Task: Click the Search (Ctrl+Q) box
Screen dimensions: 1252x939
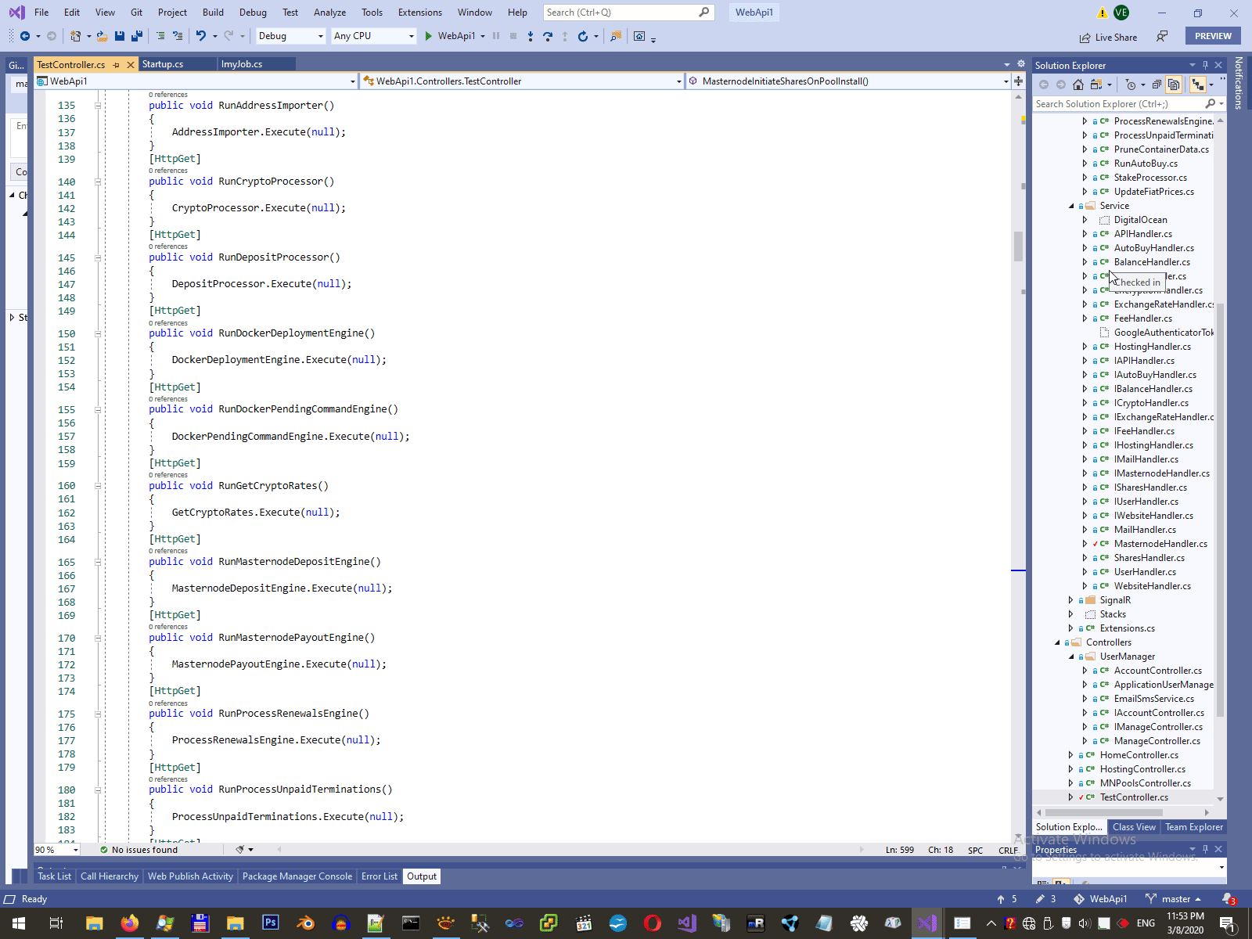Action: tap(628, 13)
